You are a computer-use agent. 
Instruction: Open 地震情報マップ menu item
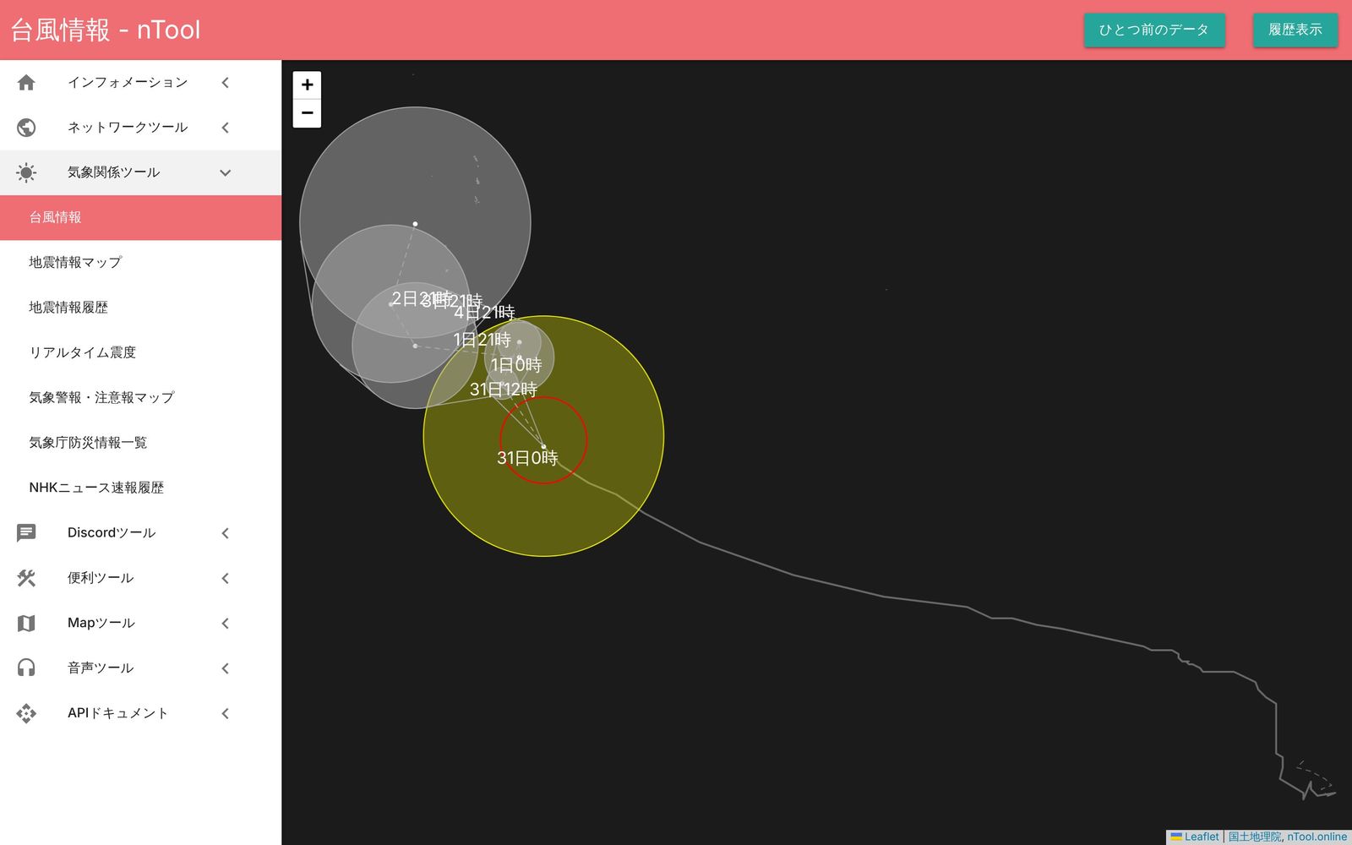coord(140,262)
